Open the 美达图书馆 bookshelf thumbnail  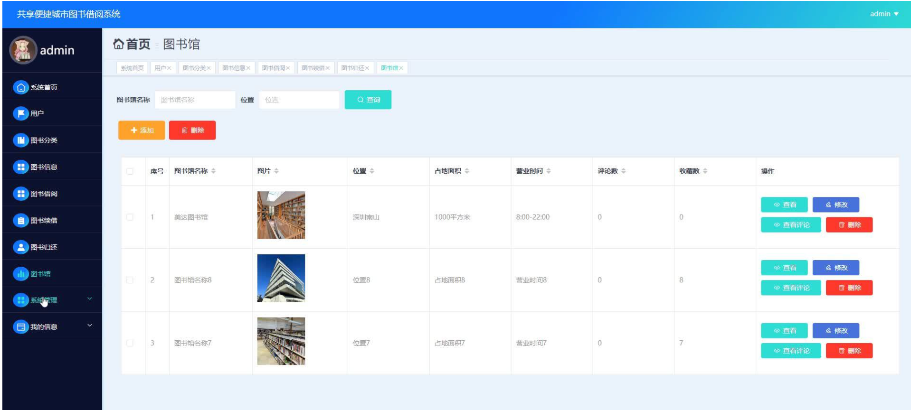tap(281, 215)
